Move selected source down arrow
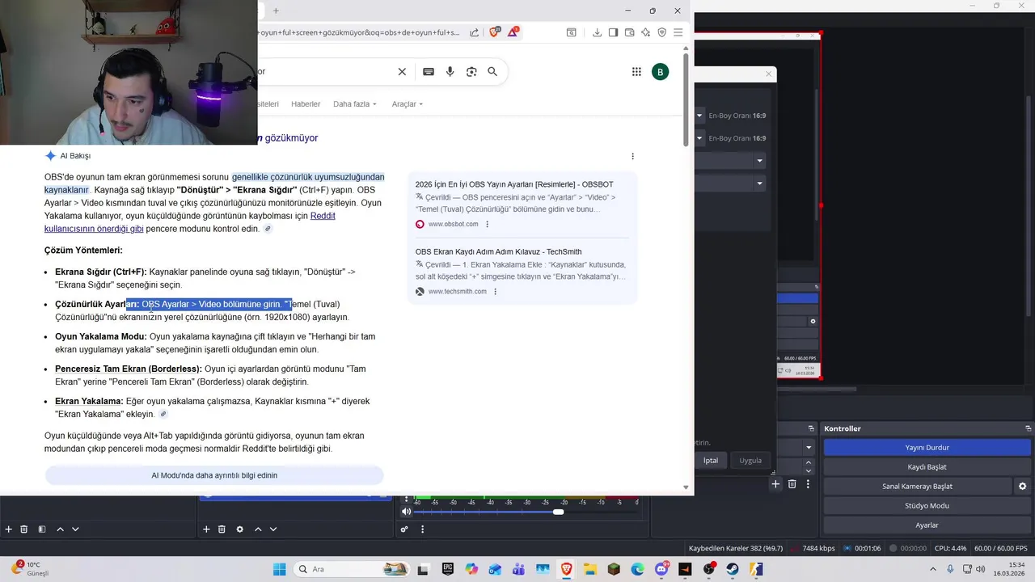Viewport: 1035px width, 582px height. 273,529
